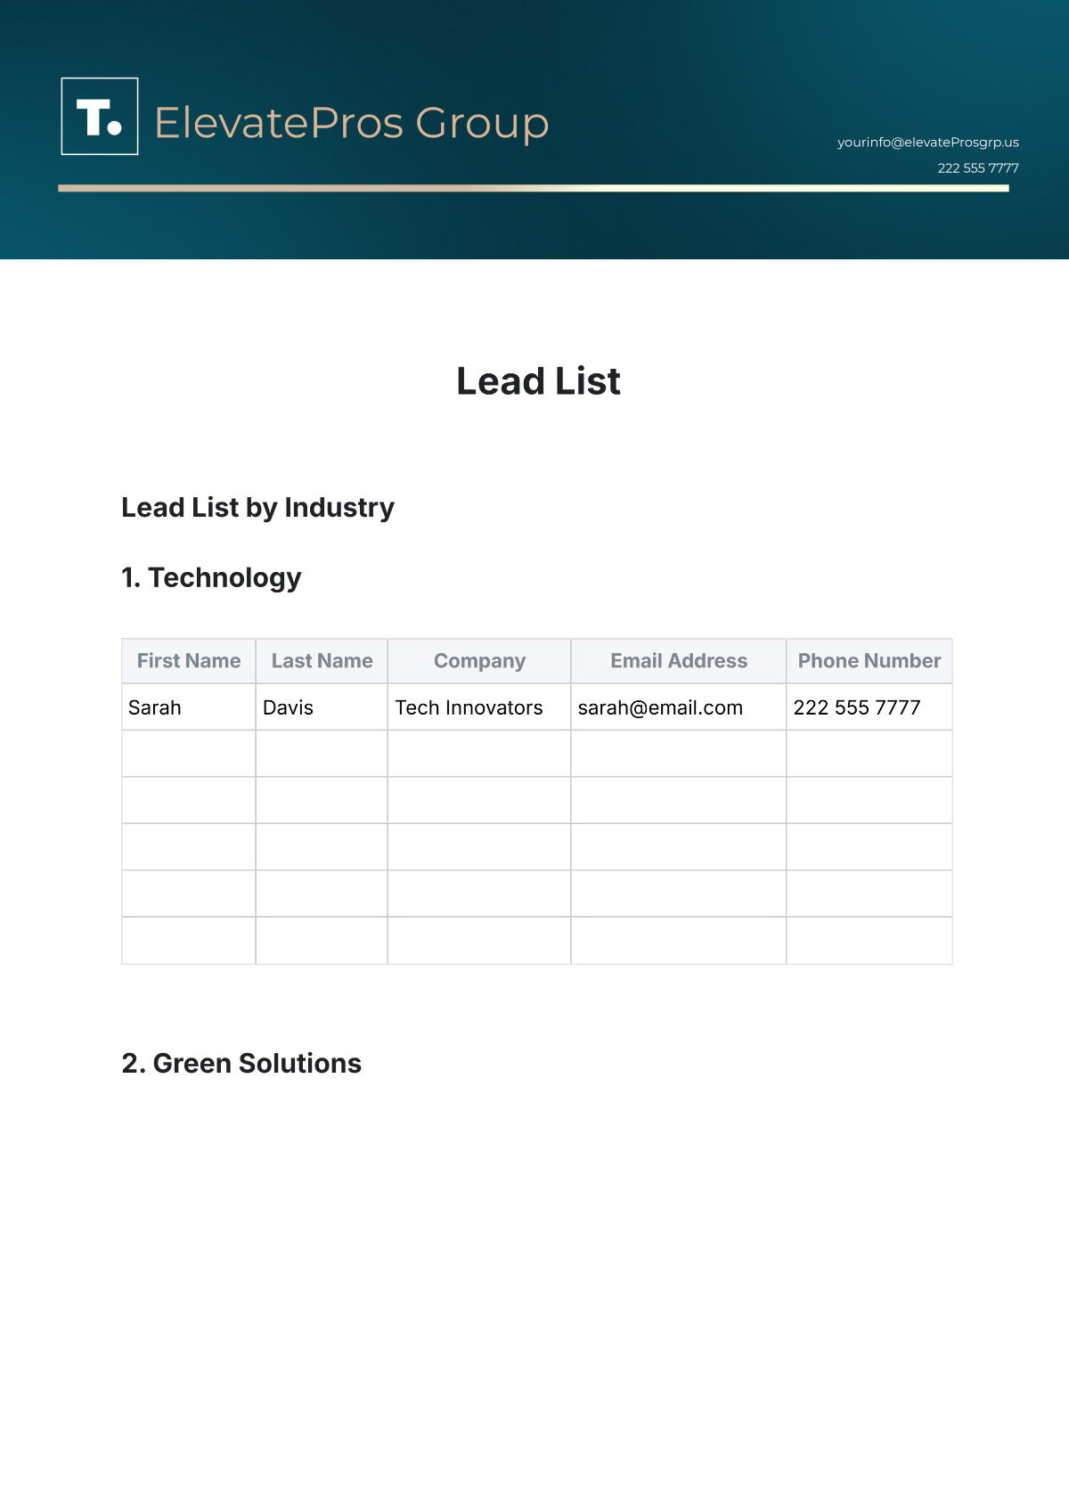Click the Last Name column header
Viewport: 1069px width, 1511px height.
(x=322, y=661)
